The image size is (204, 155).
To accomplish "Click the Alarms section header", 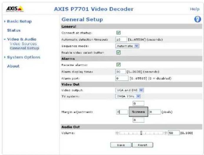I will (x=131, y=59).
